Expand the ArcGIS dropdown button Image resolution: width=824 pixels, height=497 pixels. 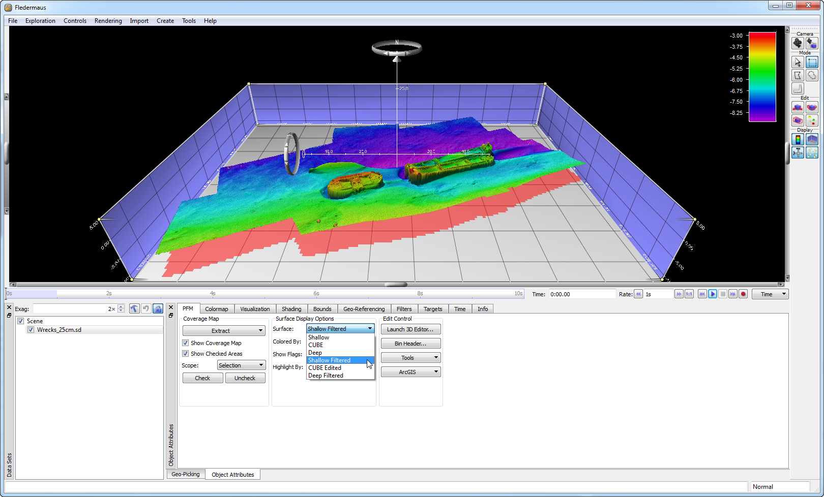tap(410, 372)
